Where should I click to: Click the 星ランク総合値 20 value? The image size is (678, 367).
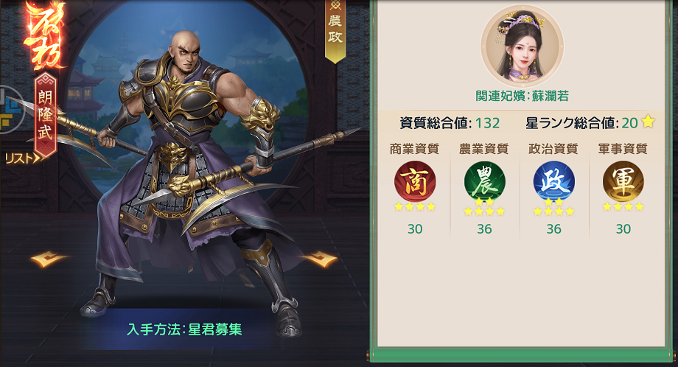[629, 123]
